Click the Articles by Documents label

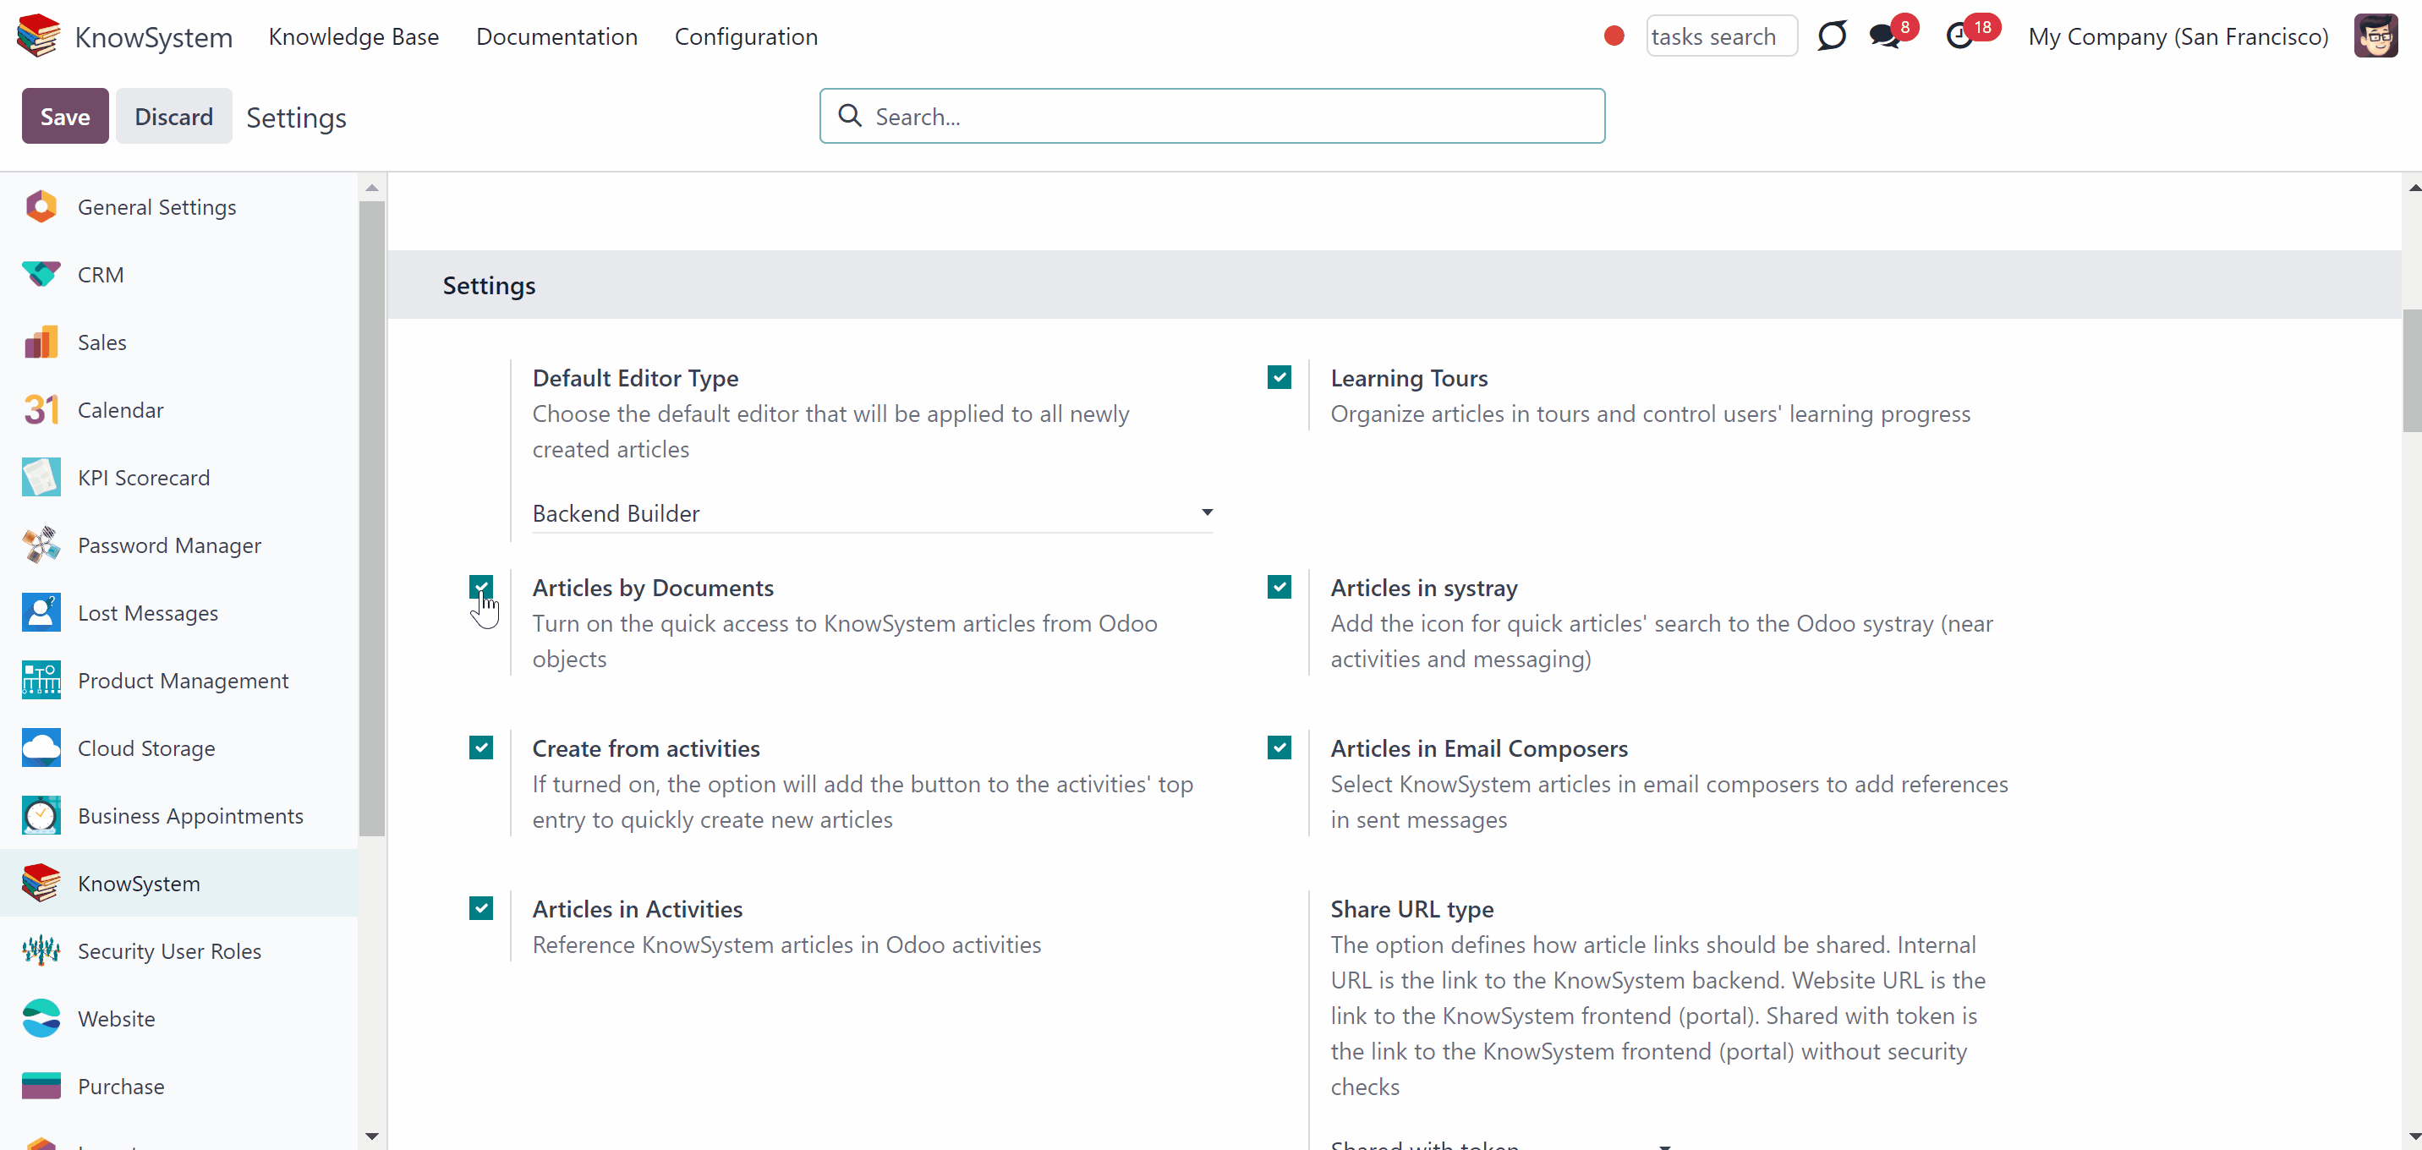(653, 588)
